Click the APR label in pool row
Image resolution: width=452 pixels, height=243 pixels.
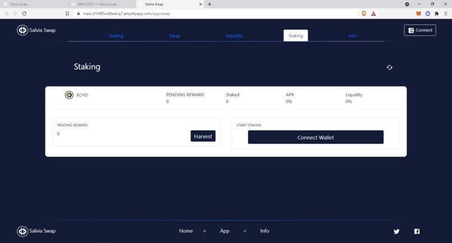(290, 95)
